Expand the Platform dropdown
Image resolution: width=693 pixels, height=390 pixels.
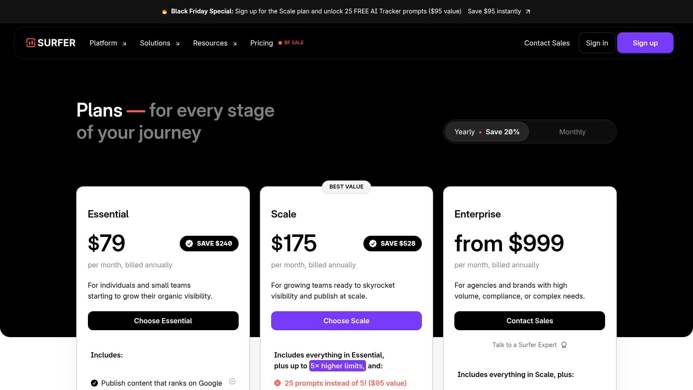tap(104, 43)
